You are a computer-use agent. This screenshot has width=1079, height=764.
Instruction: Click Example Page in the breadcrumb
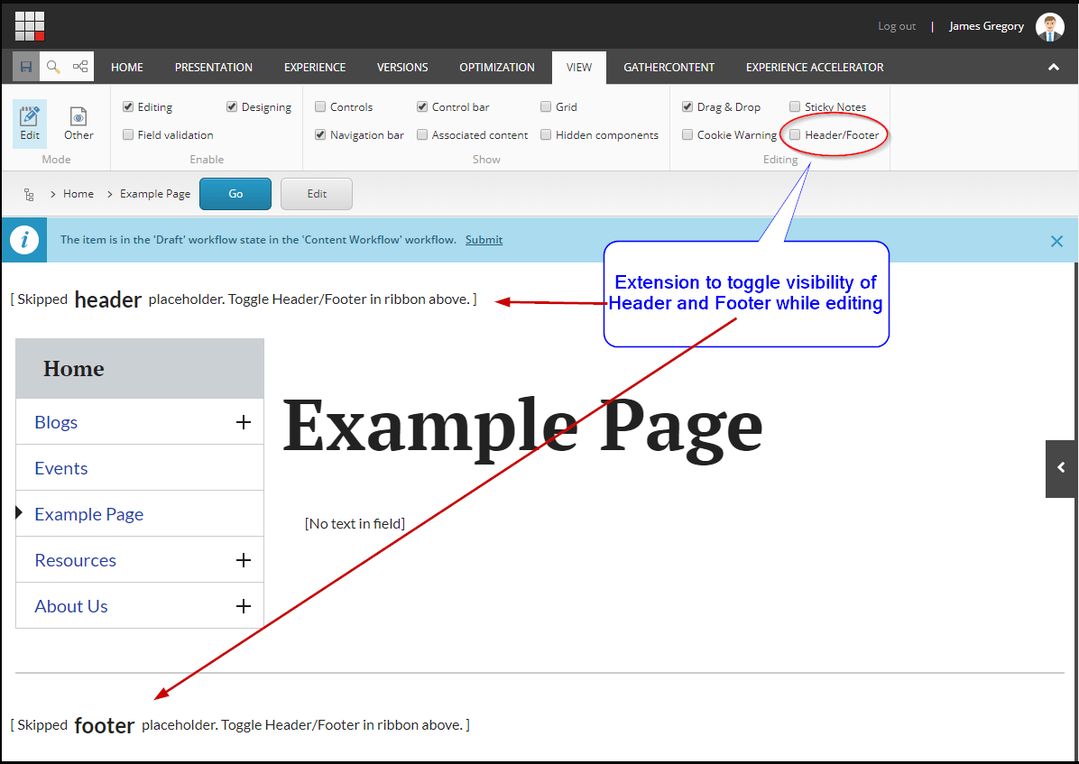155,194
